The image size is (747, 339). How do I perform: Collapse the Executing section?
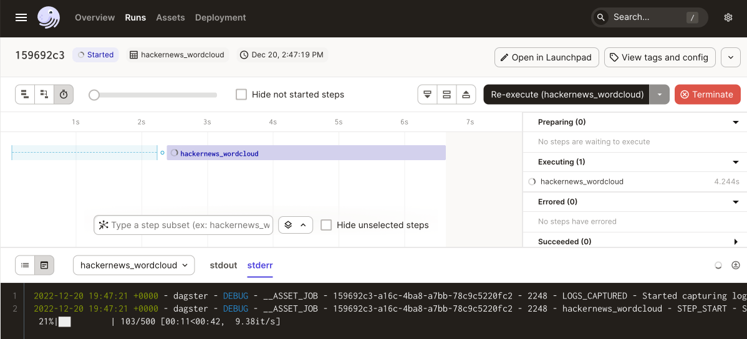(736, 163)
